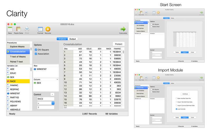
Task: Click the Print icon in GSS2016 window
Action: point(27,29)
